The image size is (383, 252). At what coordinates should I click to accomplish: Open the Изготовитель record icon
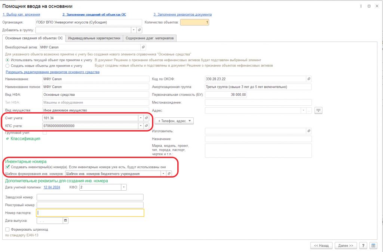[309, 131]
